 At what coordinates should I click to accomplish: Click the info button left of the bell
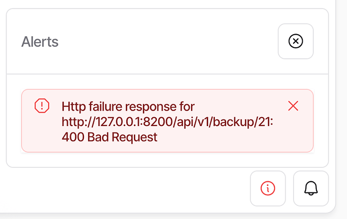coord(268,188)
